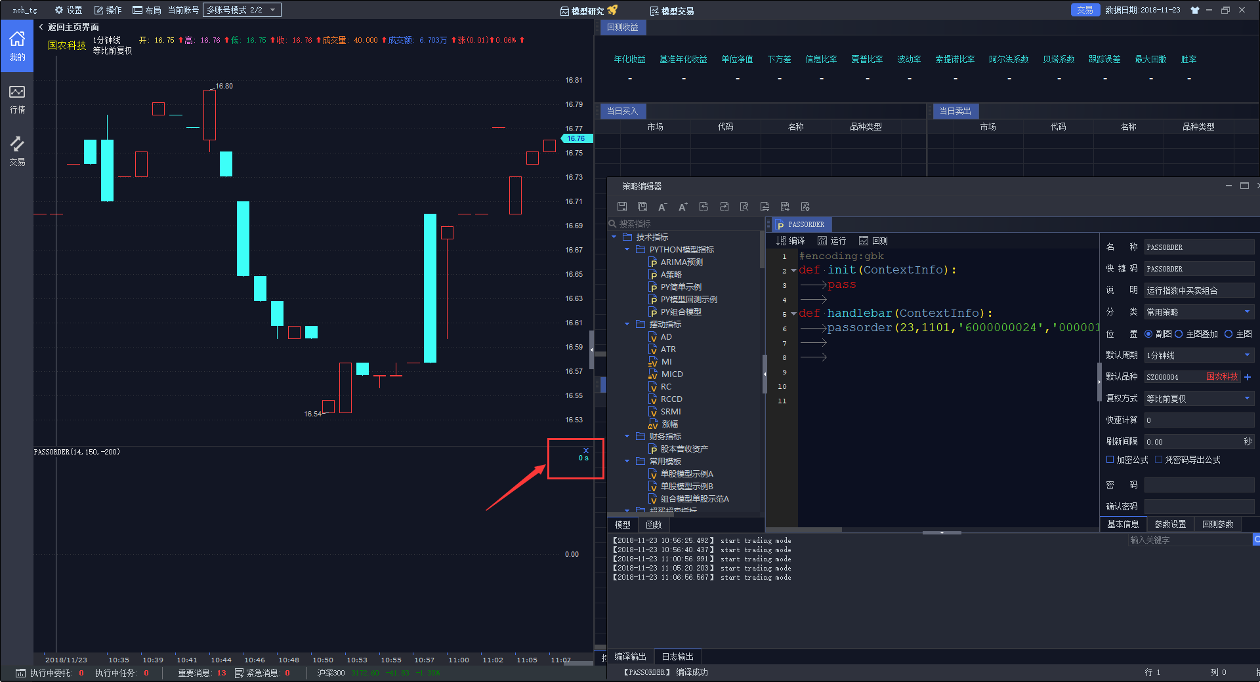
Task: Open the 多账号模式 account dropdown
Action: pyautogui.click(x=242, y=10)
